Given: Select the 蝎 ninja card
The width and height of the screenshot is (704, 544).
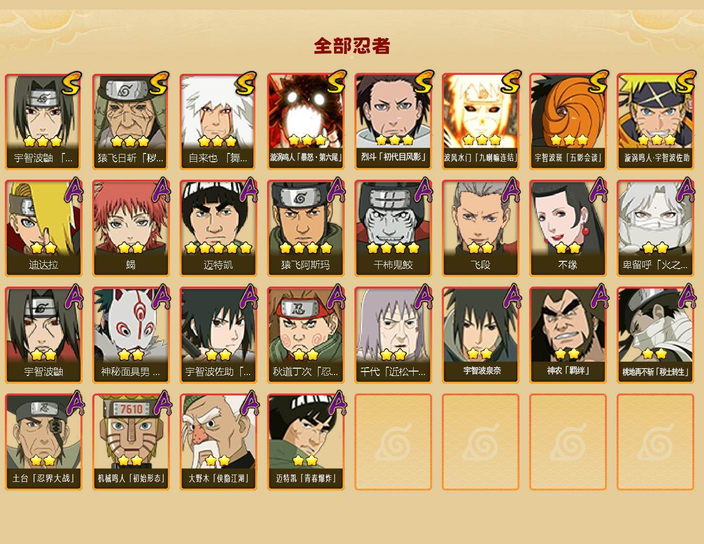Looking at the screenshot, I should tap(131, 228).
